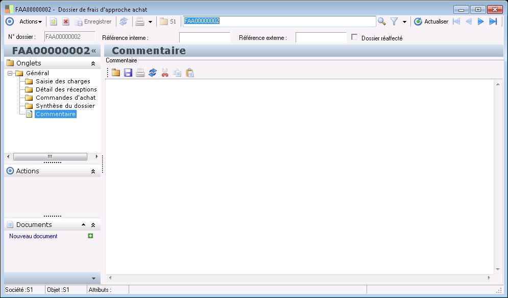Screen dimensions: 508x298
Task: Click the Référence externe input field
Action: click(x=321, y=38)
